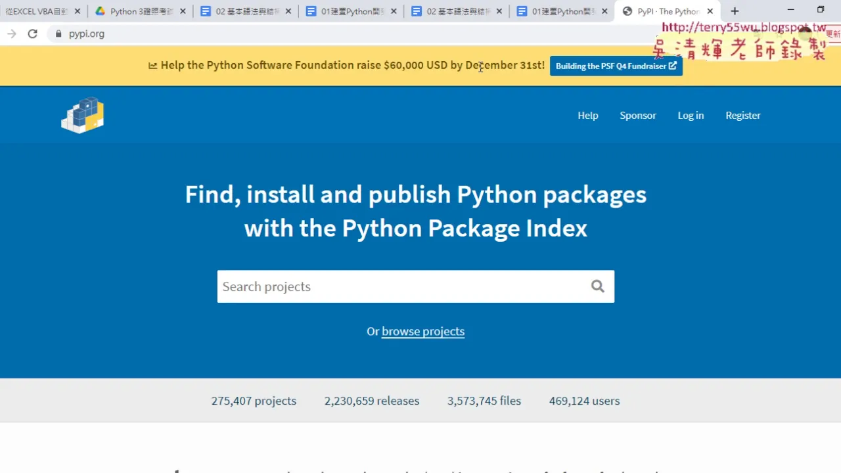Click the PyPI logo in header
This screenshot has width=841, height=473.
click(x=83, y=115)
